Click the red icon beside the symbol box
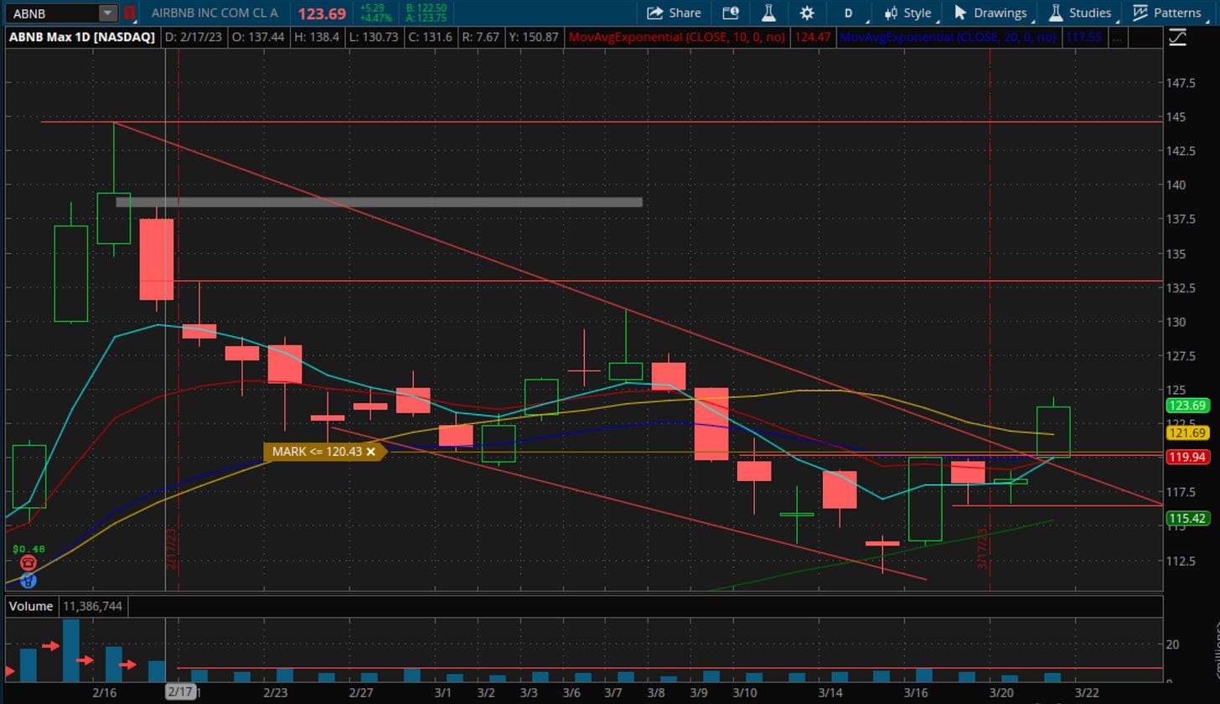 129,13
